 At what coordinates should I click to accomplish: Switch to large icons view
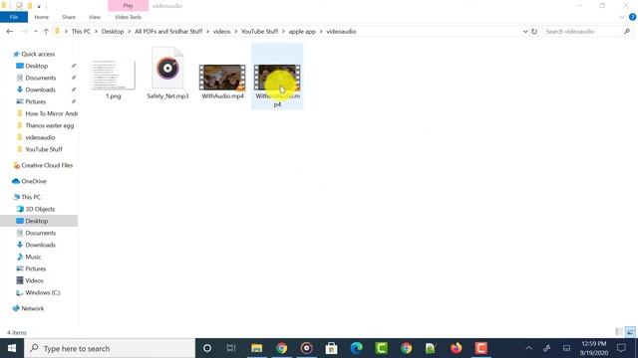pyautogui.click(x=630, y=332)
